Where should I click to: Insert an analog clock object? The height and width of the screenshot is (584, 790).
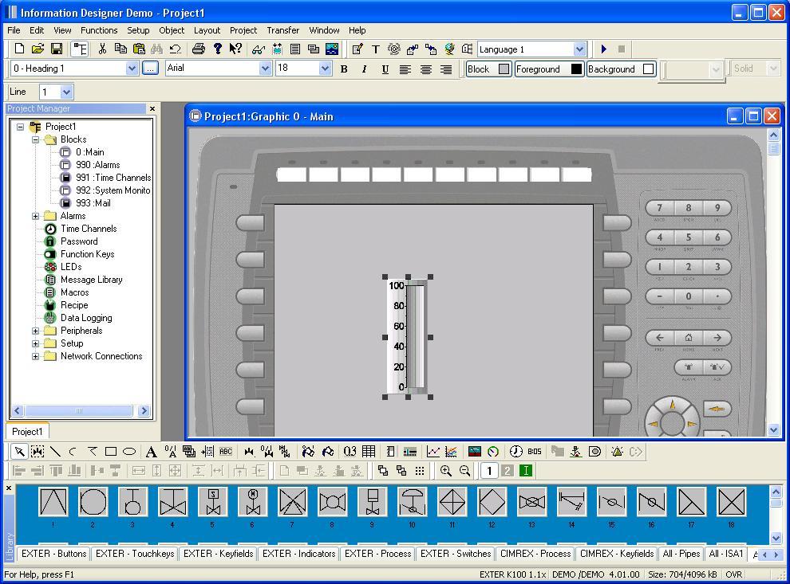(516, 452)
